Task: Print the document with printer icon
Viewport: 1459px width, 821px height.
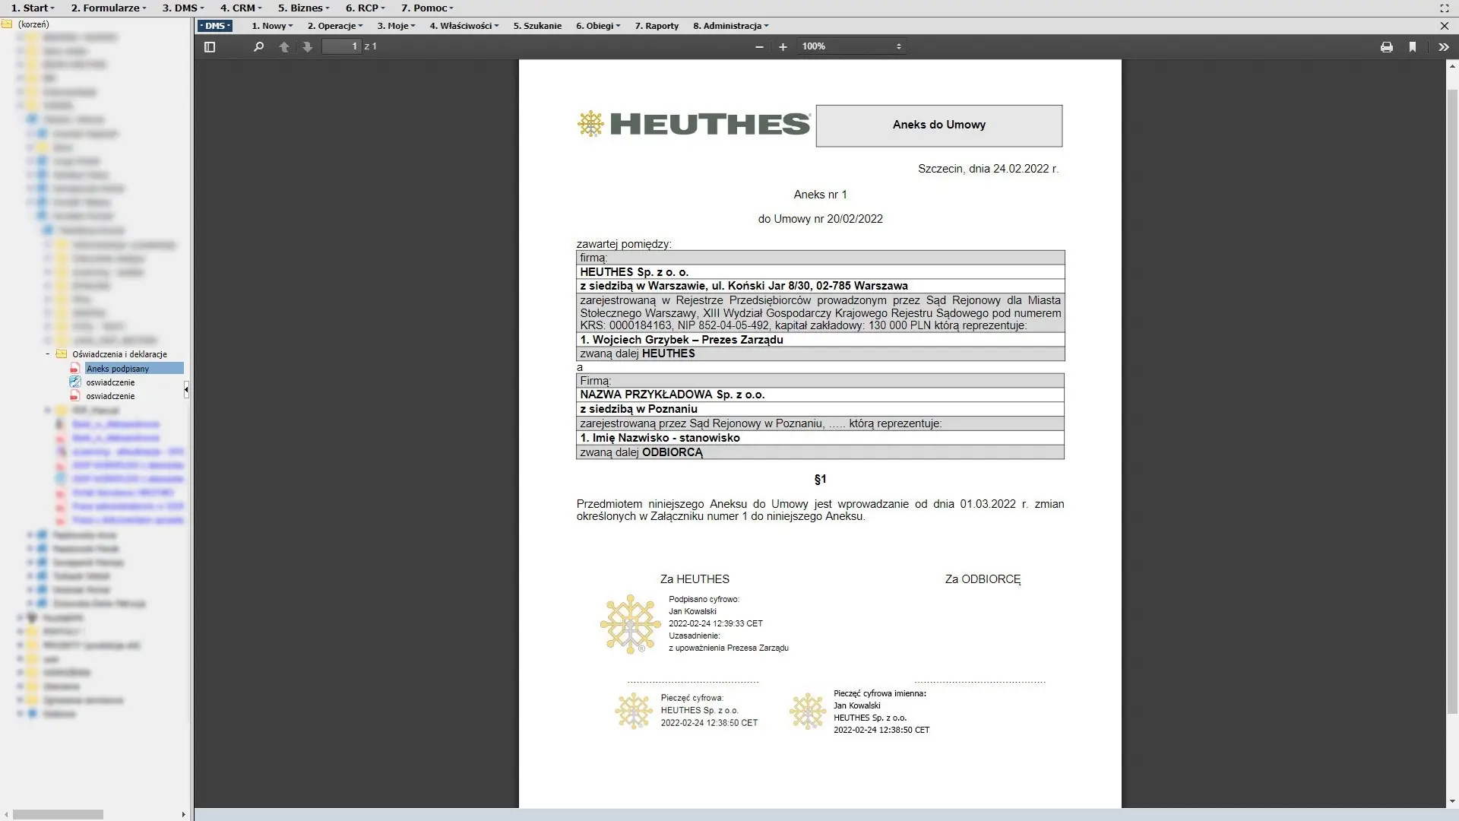Action: tap(1387, 46)
